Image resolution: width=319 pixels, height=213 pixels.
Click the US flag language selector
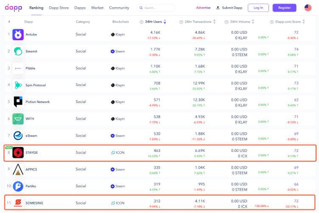308,8
